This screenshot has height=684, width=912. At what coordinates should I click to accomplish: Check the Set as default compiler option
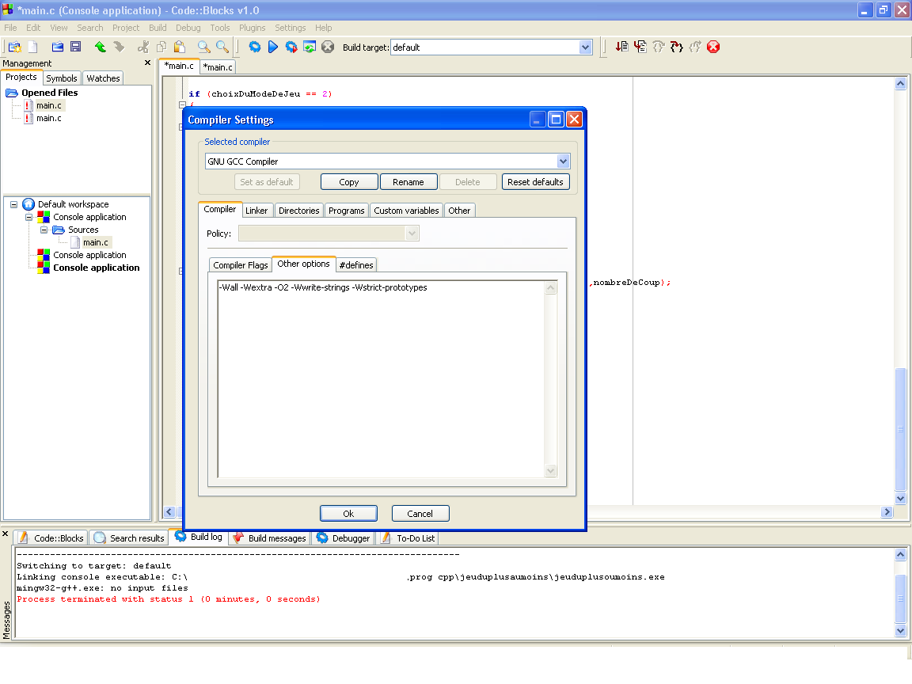tap(267, 181)
